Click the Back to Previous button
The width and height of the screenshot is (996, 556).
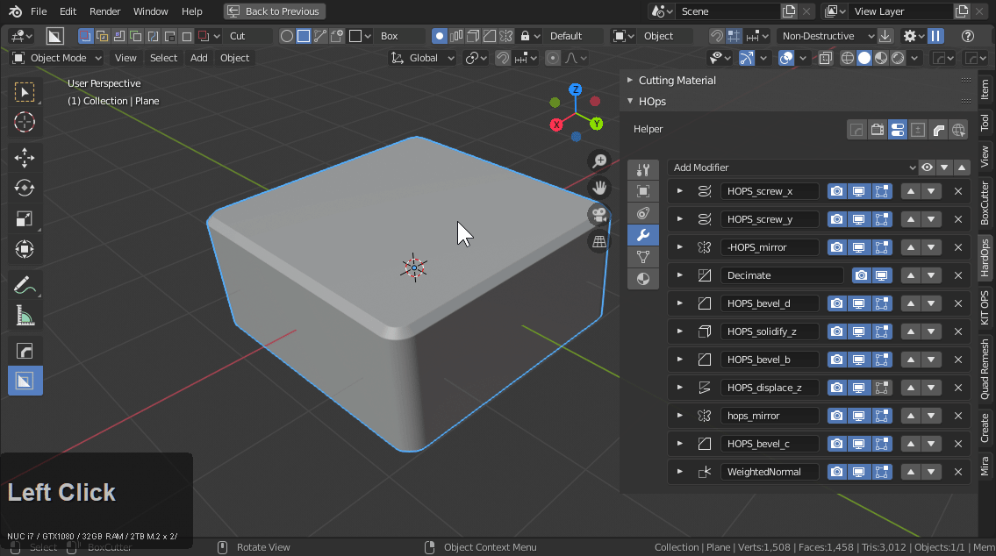point(274,11)
